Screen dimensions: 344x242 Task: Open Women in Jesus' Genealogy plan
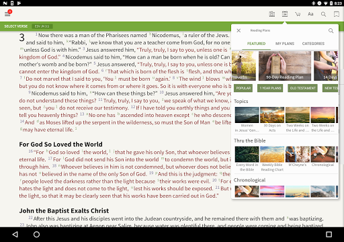pos(247,120)
